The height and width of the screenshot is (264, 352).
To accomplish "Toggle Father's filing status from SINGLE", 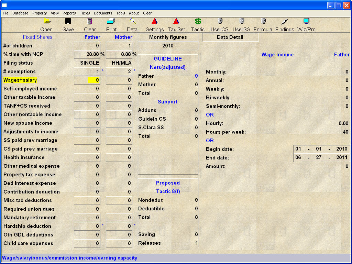I will (90, 63).
